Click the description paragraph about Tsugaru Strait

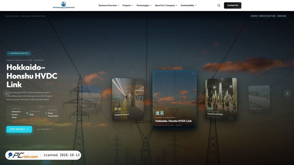point(30,96)
